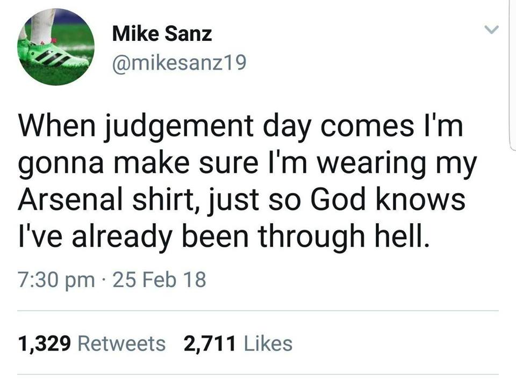Click the Mike Sanz display name
Screen dimensions: 516x392
(x=162, y=33)
